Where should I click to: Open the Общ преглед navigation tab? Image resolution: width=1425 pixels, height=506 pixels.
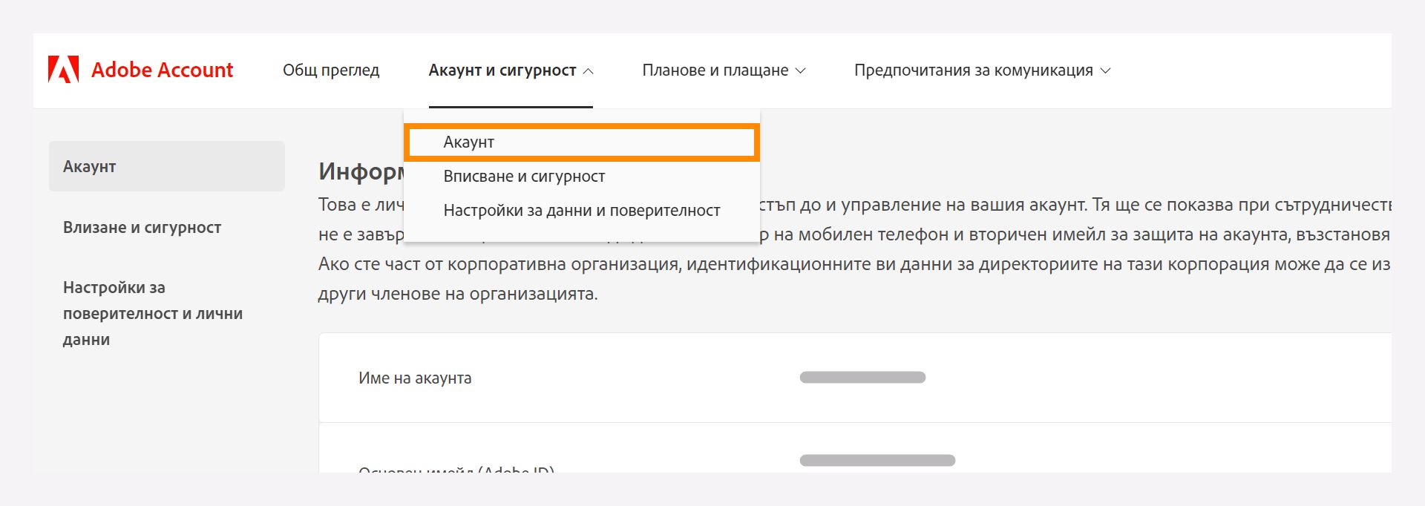tap(331, 70)
